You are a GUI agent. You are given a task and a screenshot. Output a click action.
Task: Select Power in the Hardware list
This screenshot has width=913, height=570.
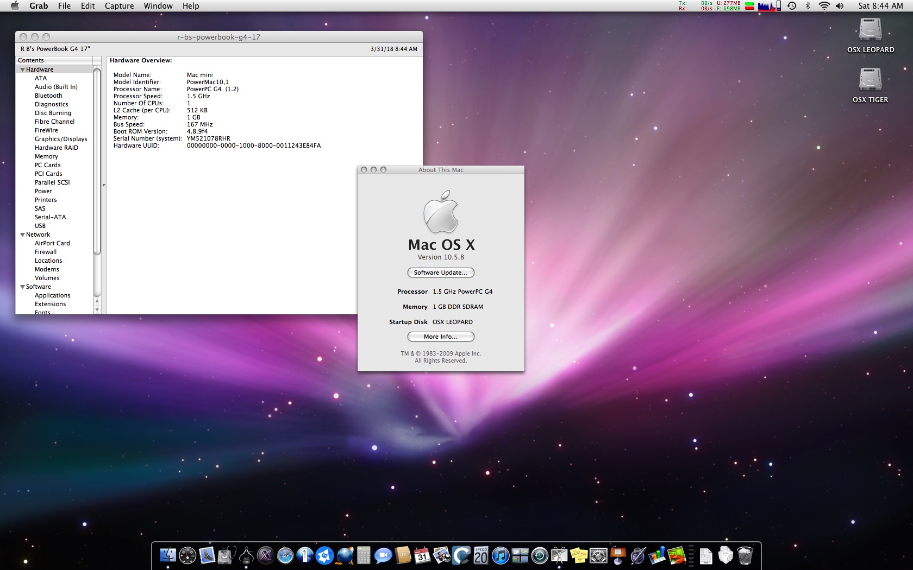pyautogui.click(x=43, y=191)
